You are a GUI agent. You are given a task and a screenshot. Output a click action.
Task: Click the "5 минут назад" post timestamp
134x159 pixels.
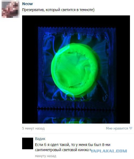(x=33, y=128)
